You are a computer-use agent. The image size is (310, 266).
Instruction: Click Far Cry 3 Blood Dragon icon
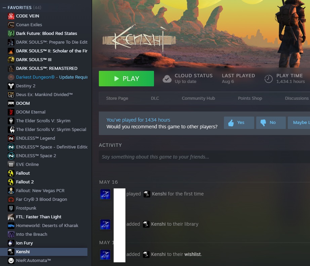11,199
